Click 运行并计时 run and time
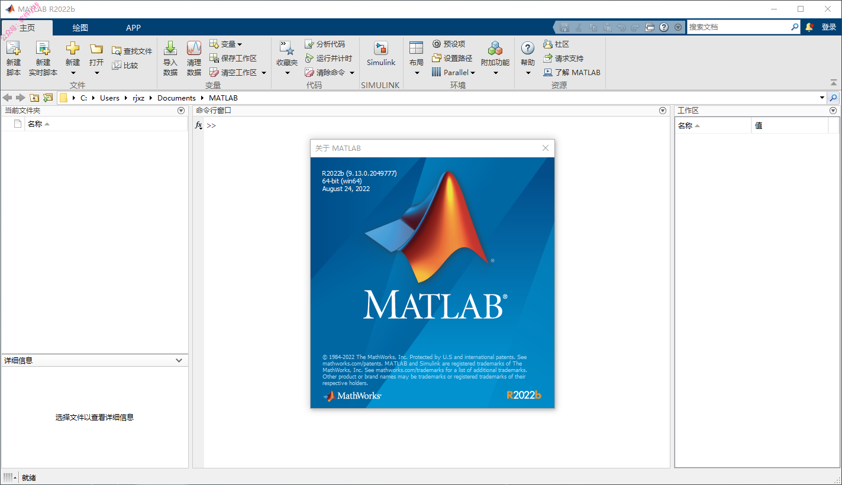Image resolution: width=842 pixels, height=485 pixels. [x=328, y=59]
